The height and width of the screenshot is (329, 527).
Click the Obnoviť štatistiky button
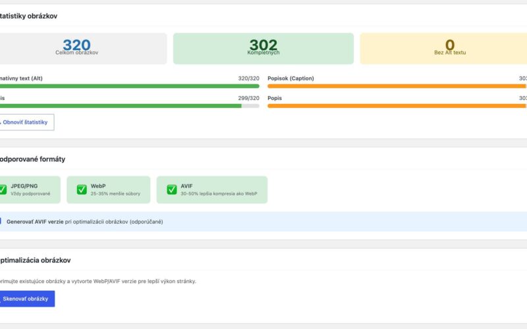pos(26,122)
